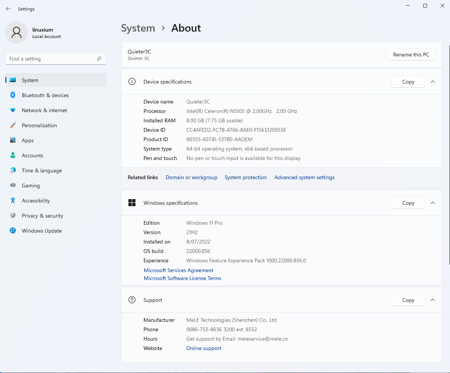The image size is (450, 373).
Task: Click the Support question mark icon
Action: click(132, 300)
